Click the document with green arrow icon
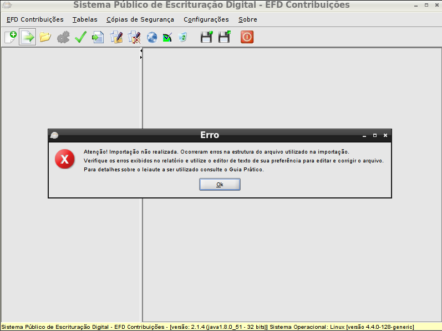This screenshot has width=442, height=331. coord(98,37)
